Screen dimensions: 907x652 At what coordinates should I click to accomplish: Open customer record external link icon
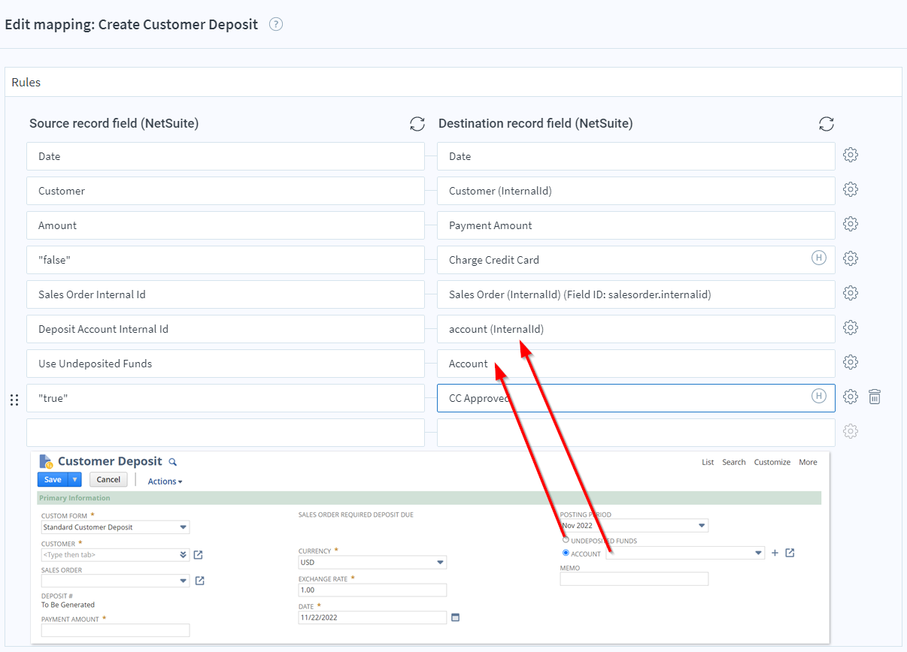tap(198, 555)
